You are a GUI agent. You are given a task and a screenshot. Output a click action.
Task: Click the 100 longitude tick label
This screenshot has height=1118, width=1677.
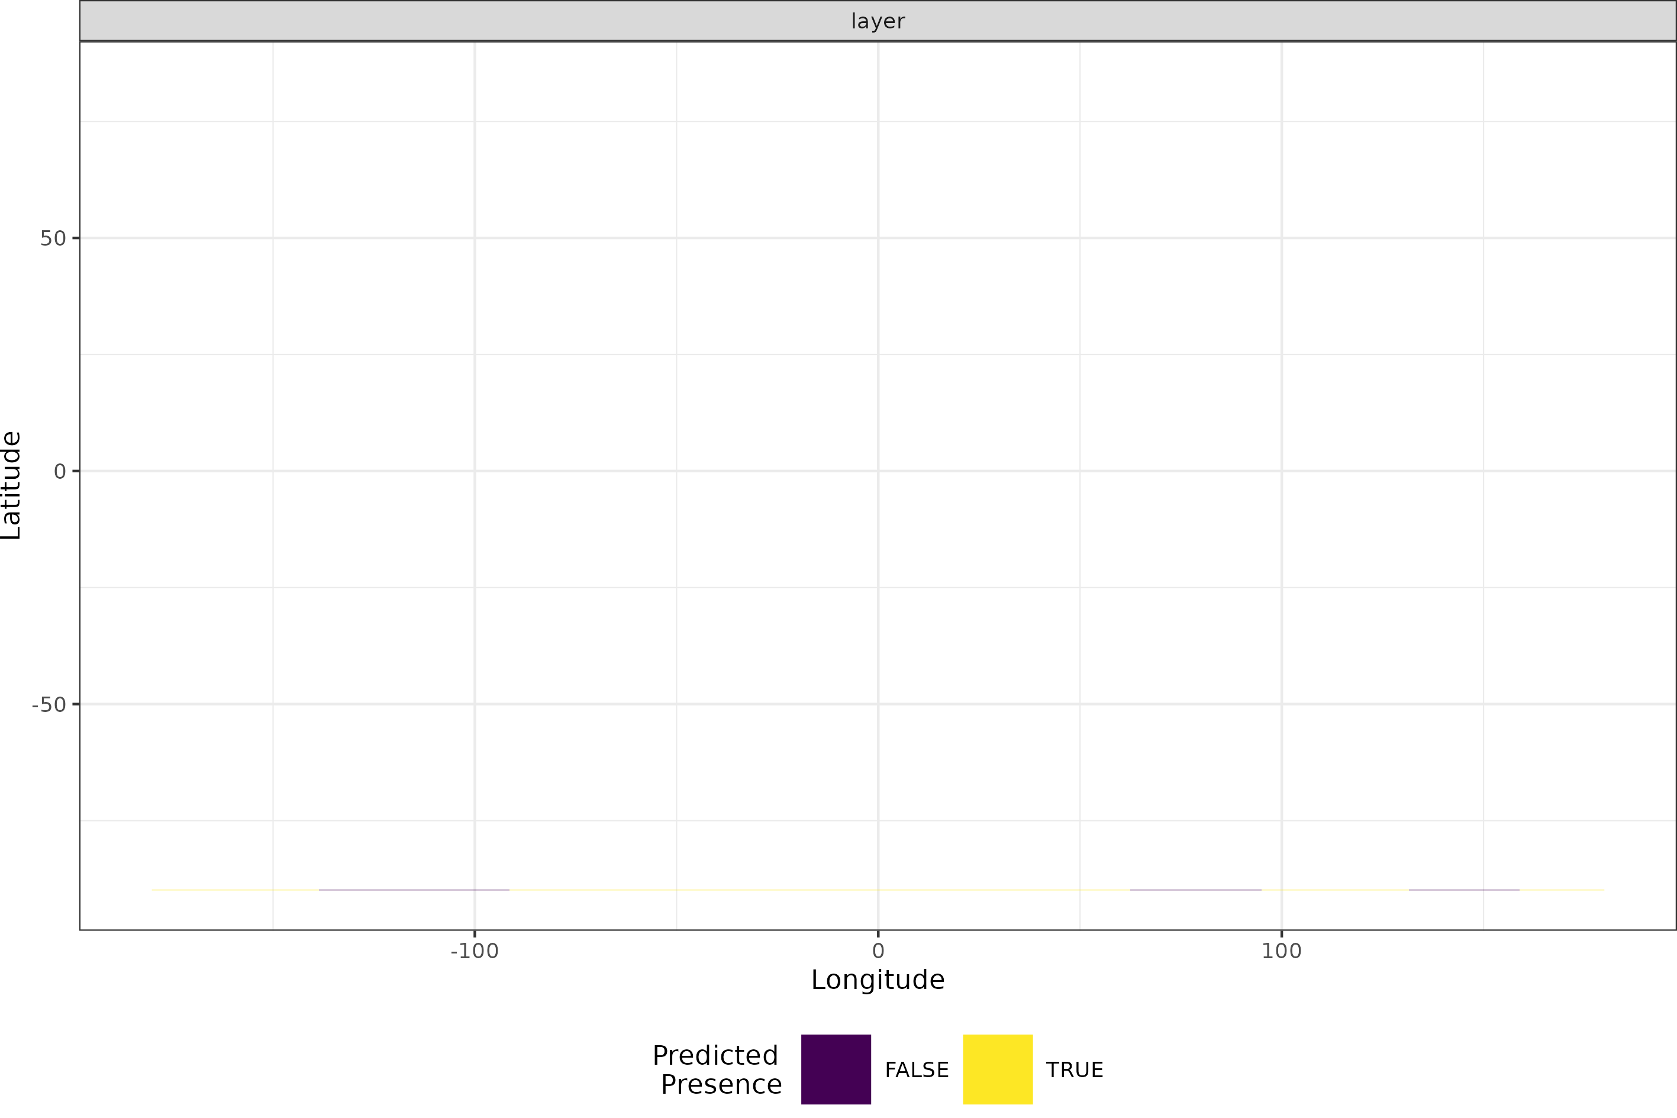(1281, 951)
